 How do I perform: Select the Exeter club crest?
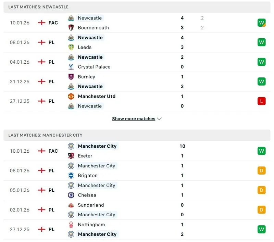[x=71, y=156]
